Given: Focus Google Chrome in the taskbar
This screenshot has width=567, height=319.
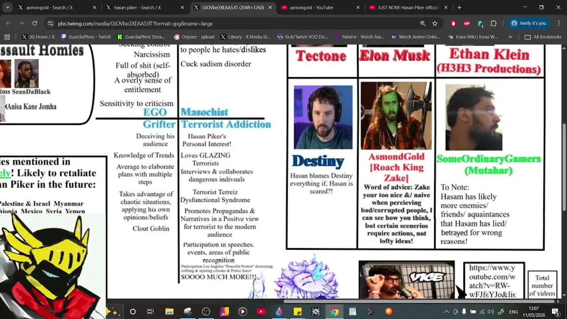Looking at the screenshot, I should 334,311.
